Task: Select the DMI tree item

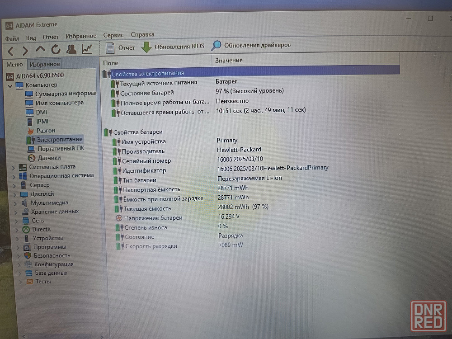Action: coord(36,112)
